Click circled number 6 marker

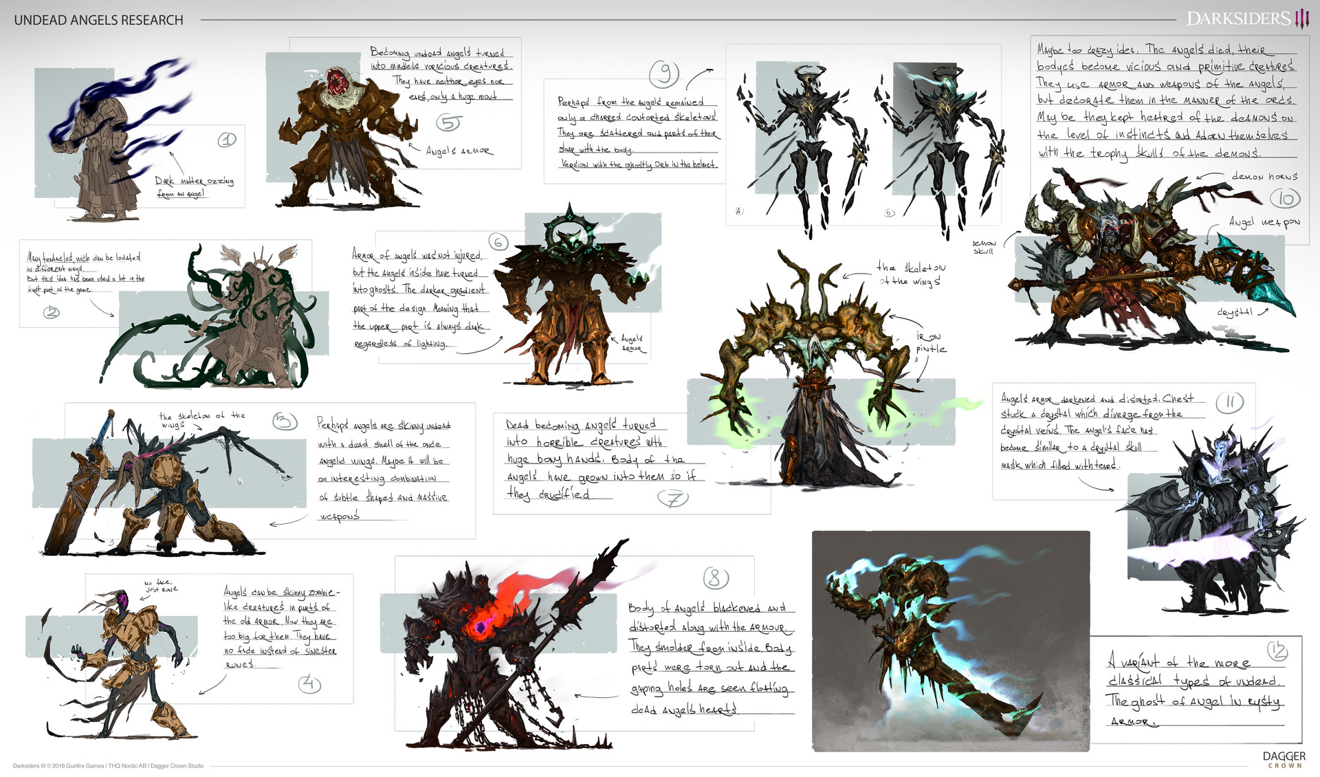498,242
